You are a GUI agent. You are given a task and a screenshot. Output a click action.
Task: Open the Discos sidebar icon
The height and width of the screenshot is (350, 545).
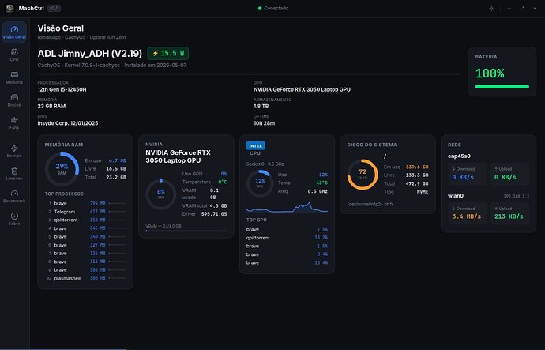coord(14,100)
